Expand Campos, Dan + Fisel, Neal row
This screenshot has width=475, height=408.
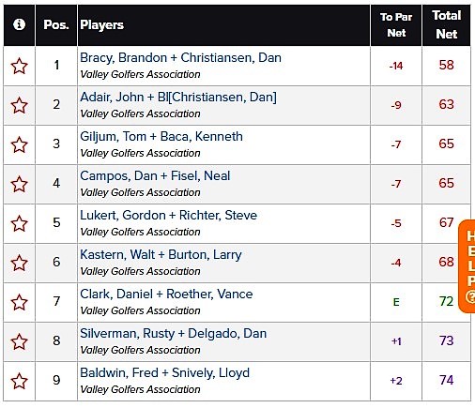[155, 176]
